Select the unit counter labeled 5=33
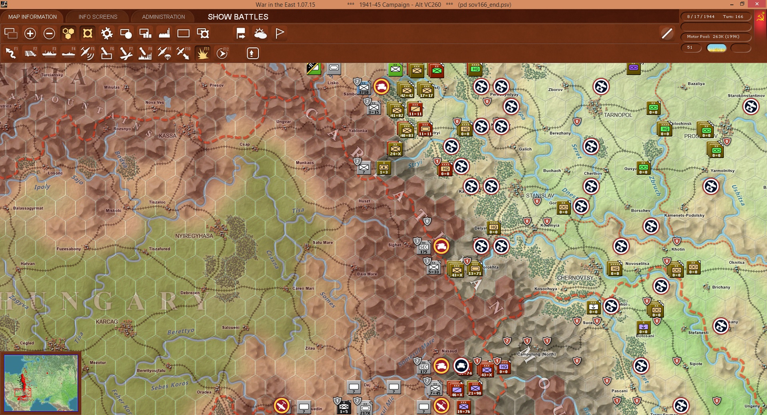The height and width of the screenshot is (415, 767). tap(434, 267)
